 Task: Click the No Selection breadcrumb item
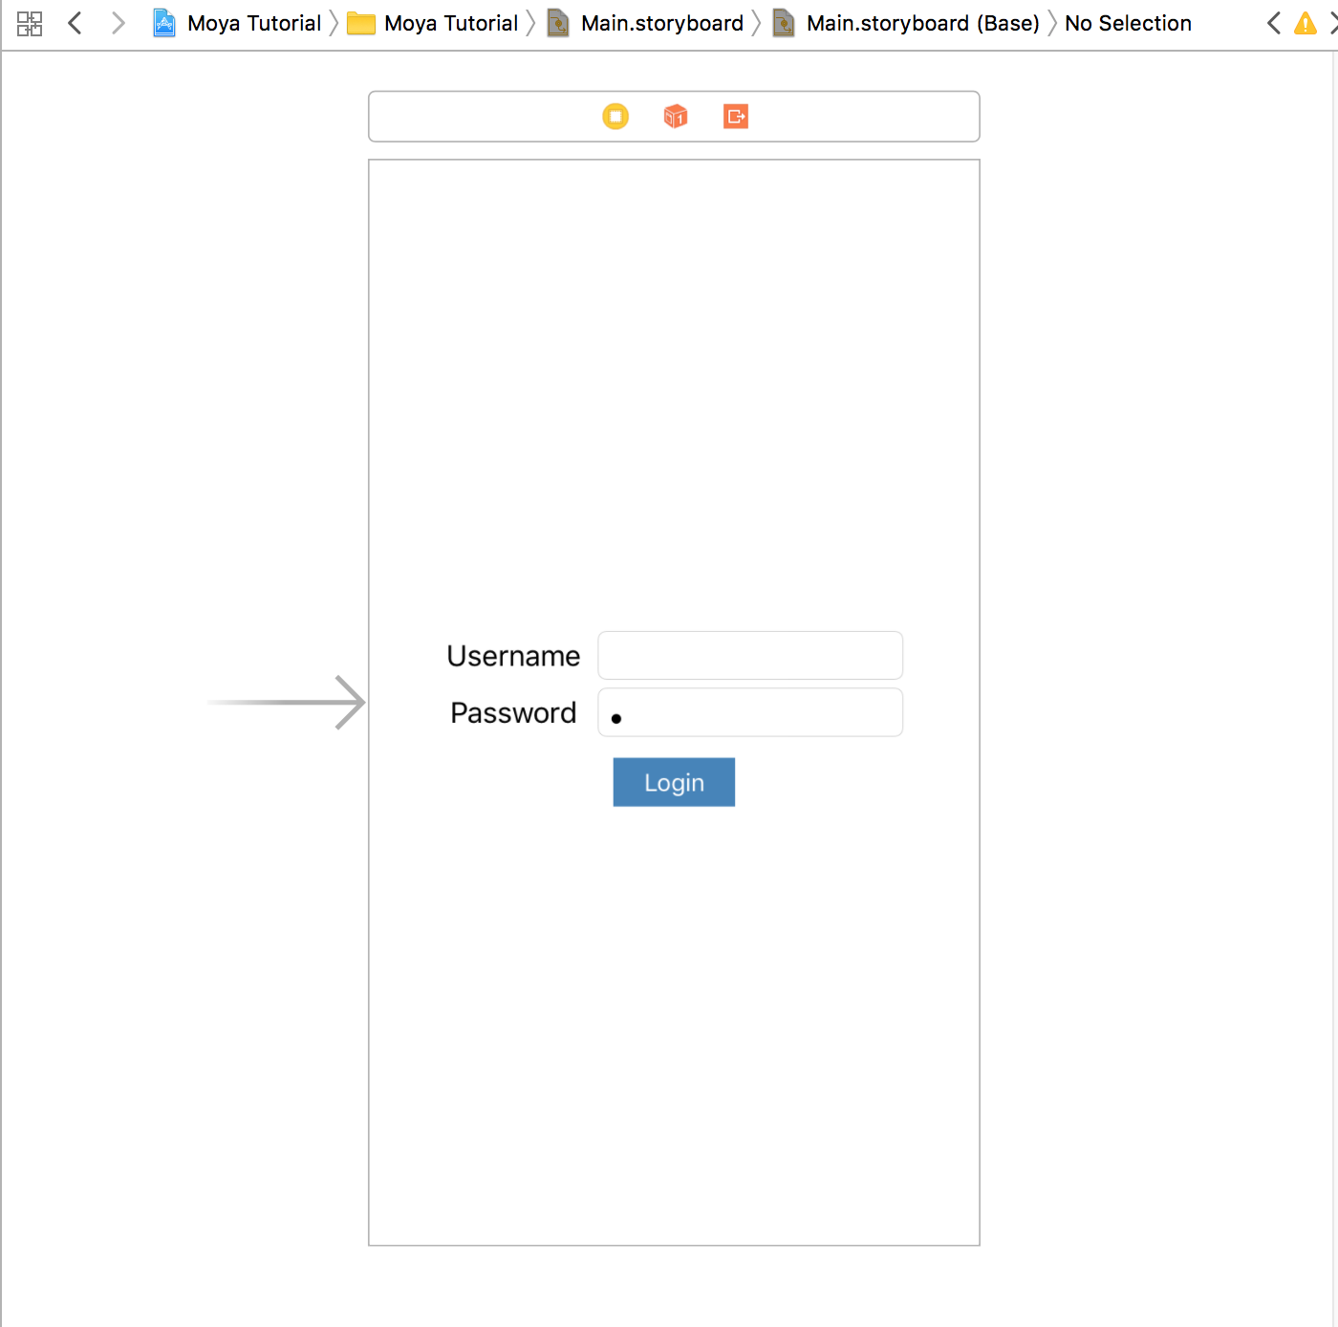tap(1128, 23)
